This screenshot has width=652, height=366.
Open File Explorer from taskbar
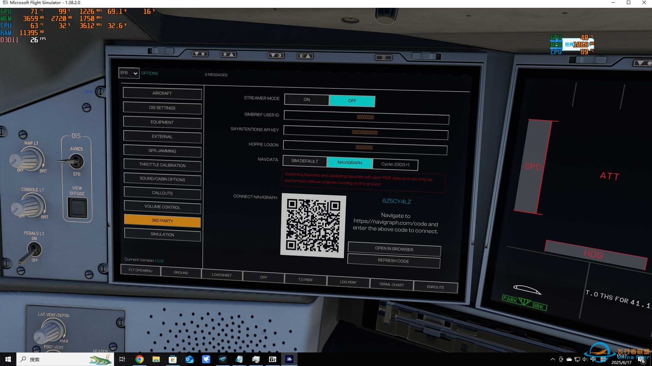156,359
